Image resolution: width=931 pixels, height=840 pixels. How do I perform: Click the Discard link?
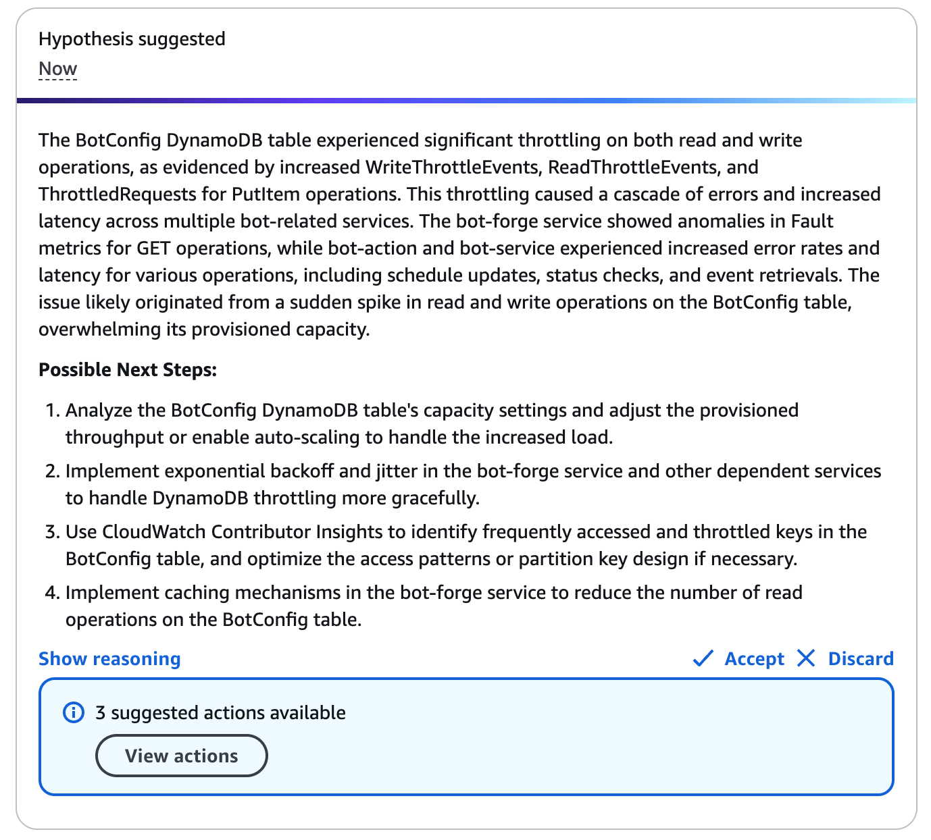click(x=861, y=658)
